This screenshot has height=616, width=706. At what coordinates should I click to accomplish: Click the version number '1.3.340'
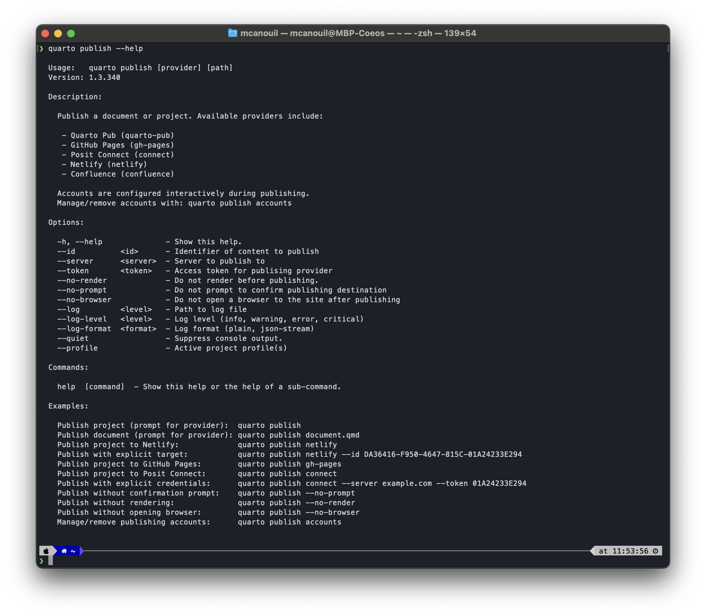(x=104, y=77)
